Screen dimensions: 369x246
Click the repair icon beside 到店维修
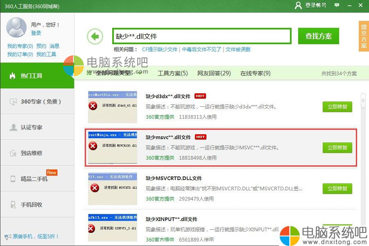(13, 153)
